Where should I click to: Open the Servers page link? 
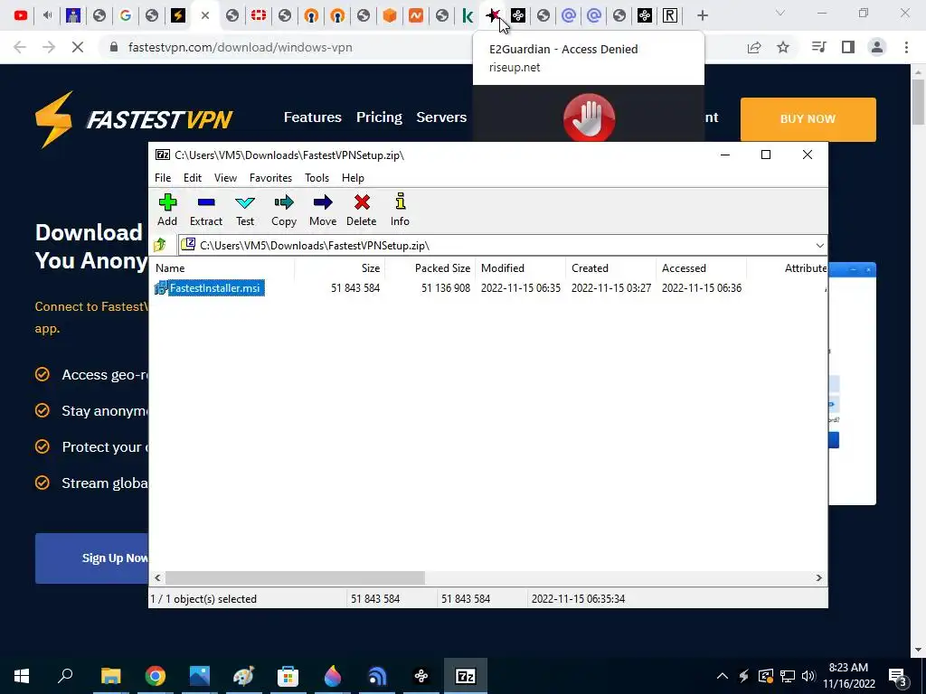pos(441,117)
